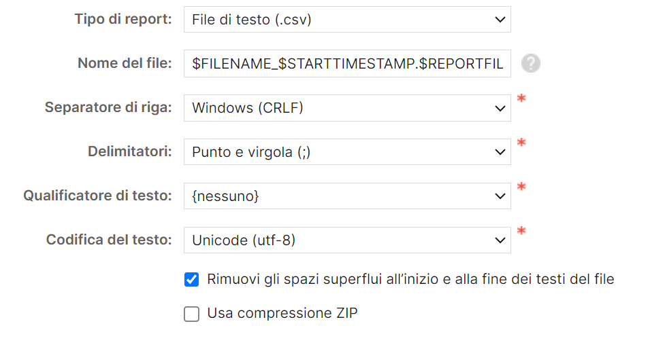The height and width of the screenshot is (343, 648).
Task: Expand the Windows (CRLF) row separator dropdown
Action: [x=347, y=108]
